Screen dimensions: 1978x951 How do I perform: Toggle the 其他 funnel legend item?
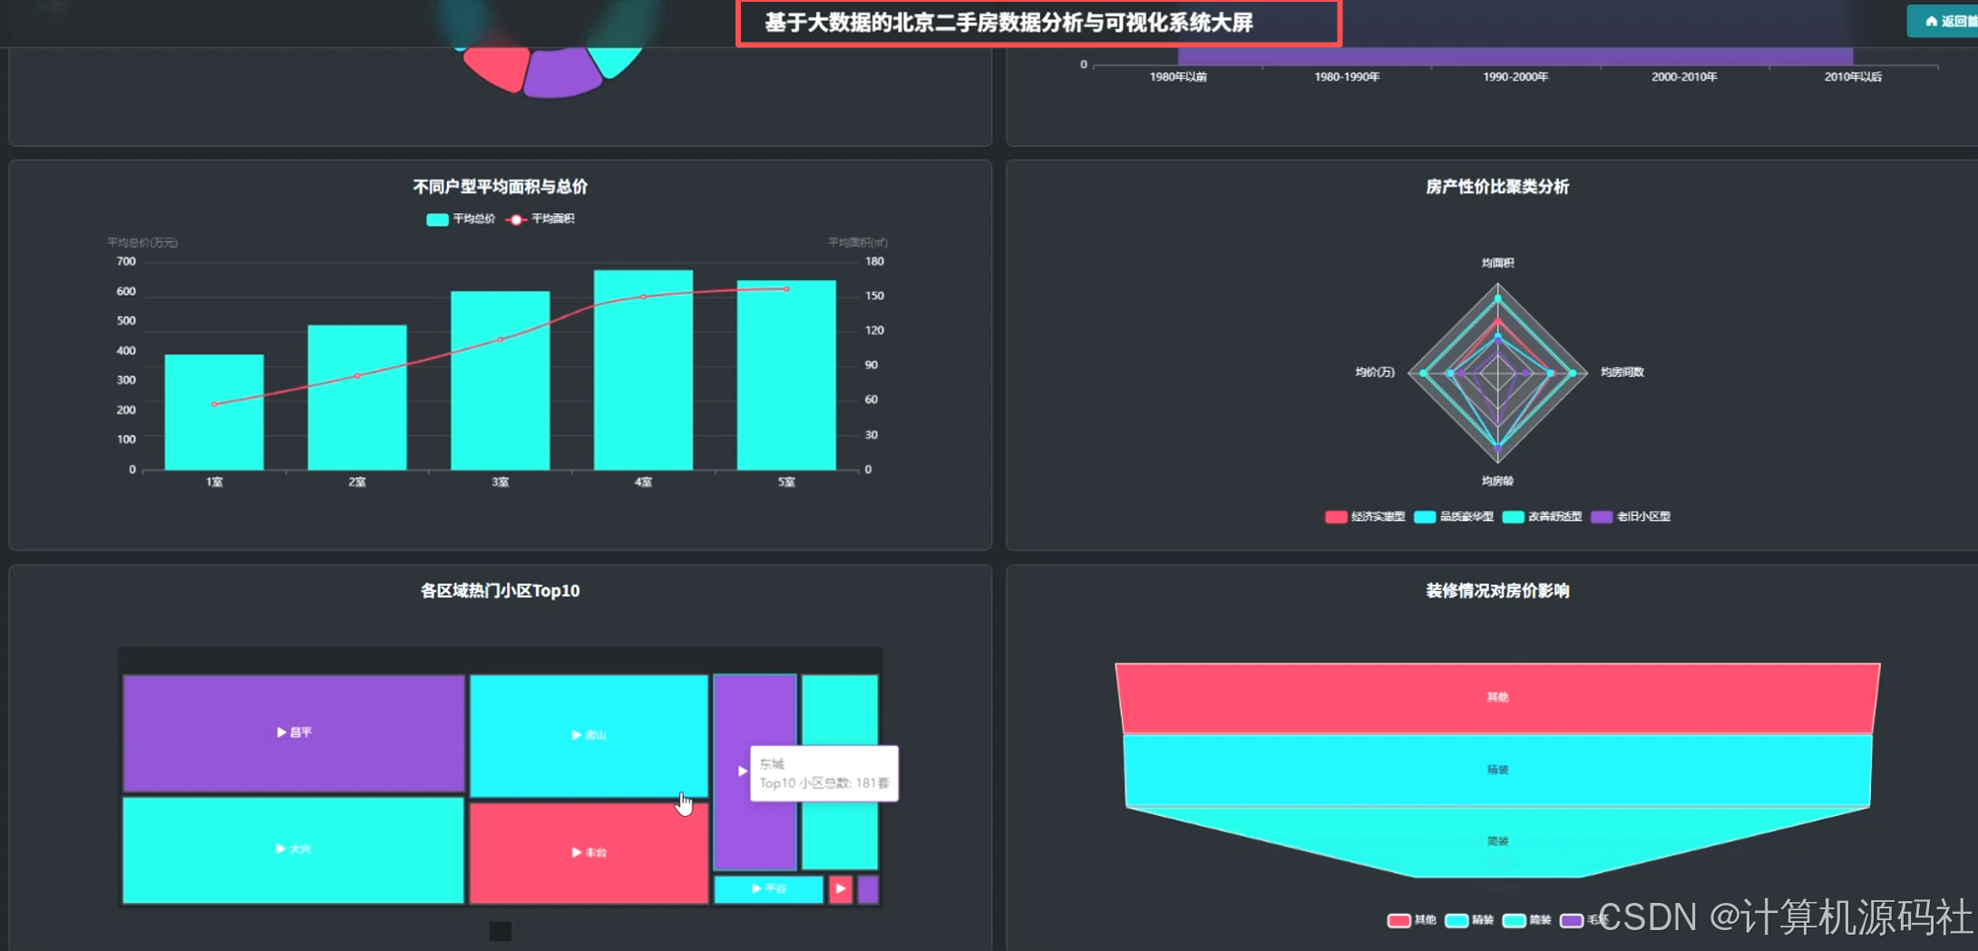pos(1412,920)
